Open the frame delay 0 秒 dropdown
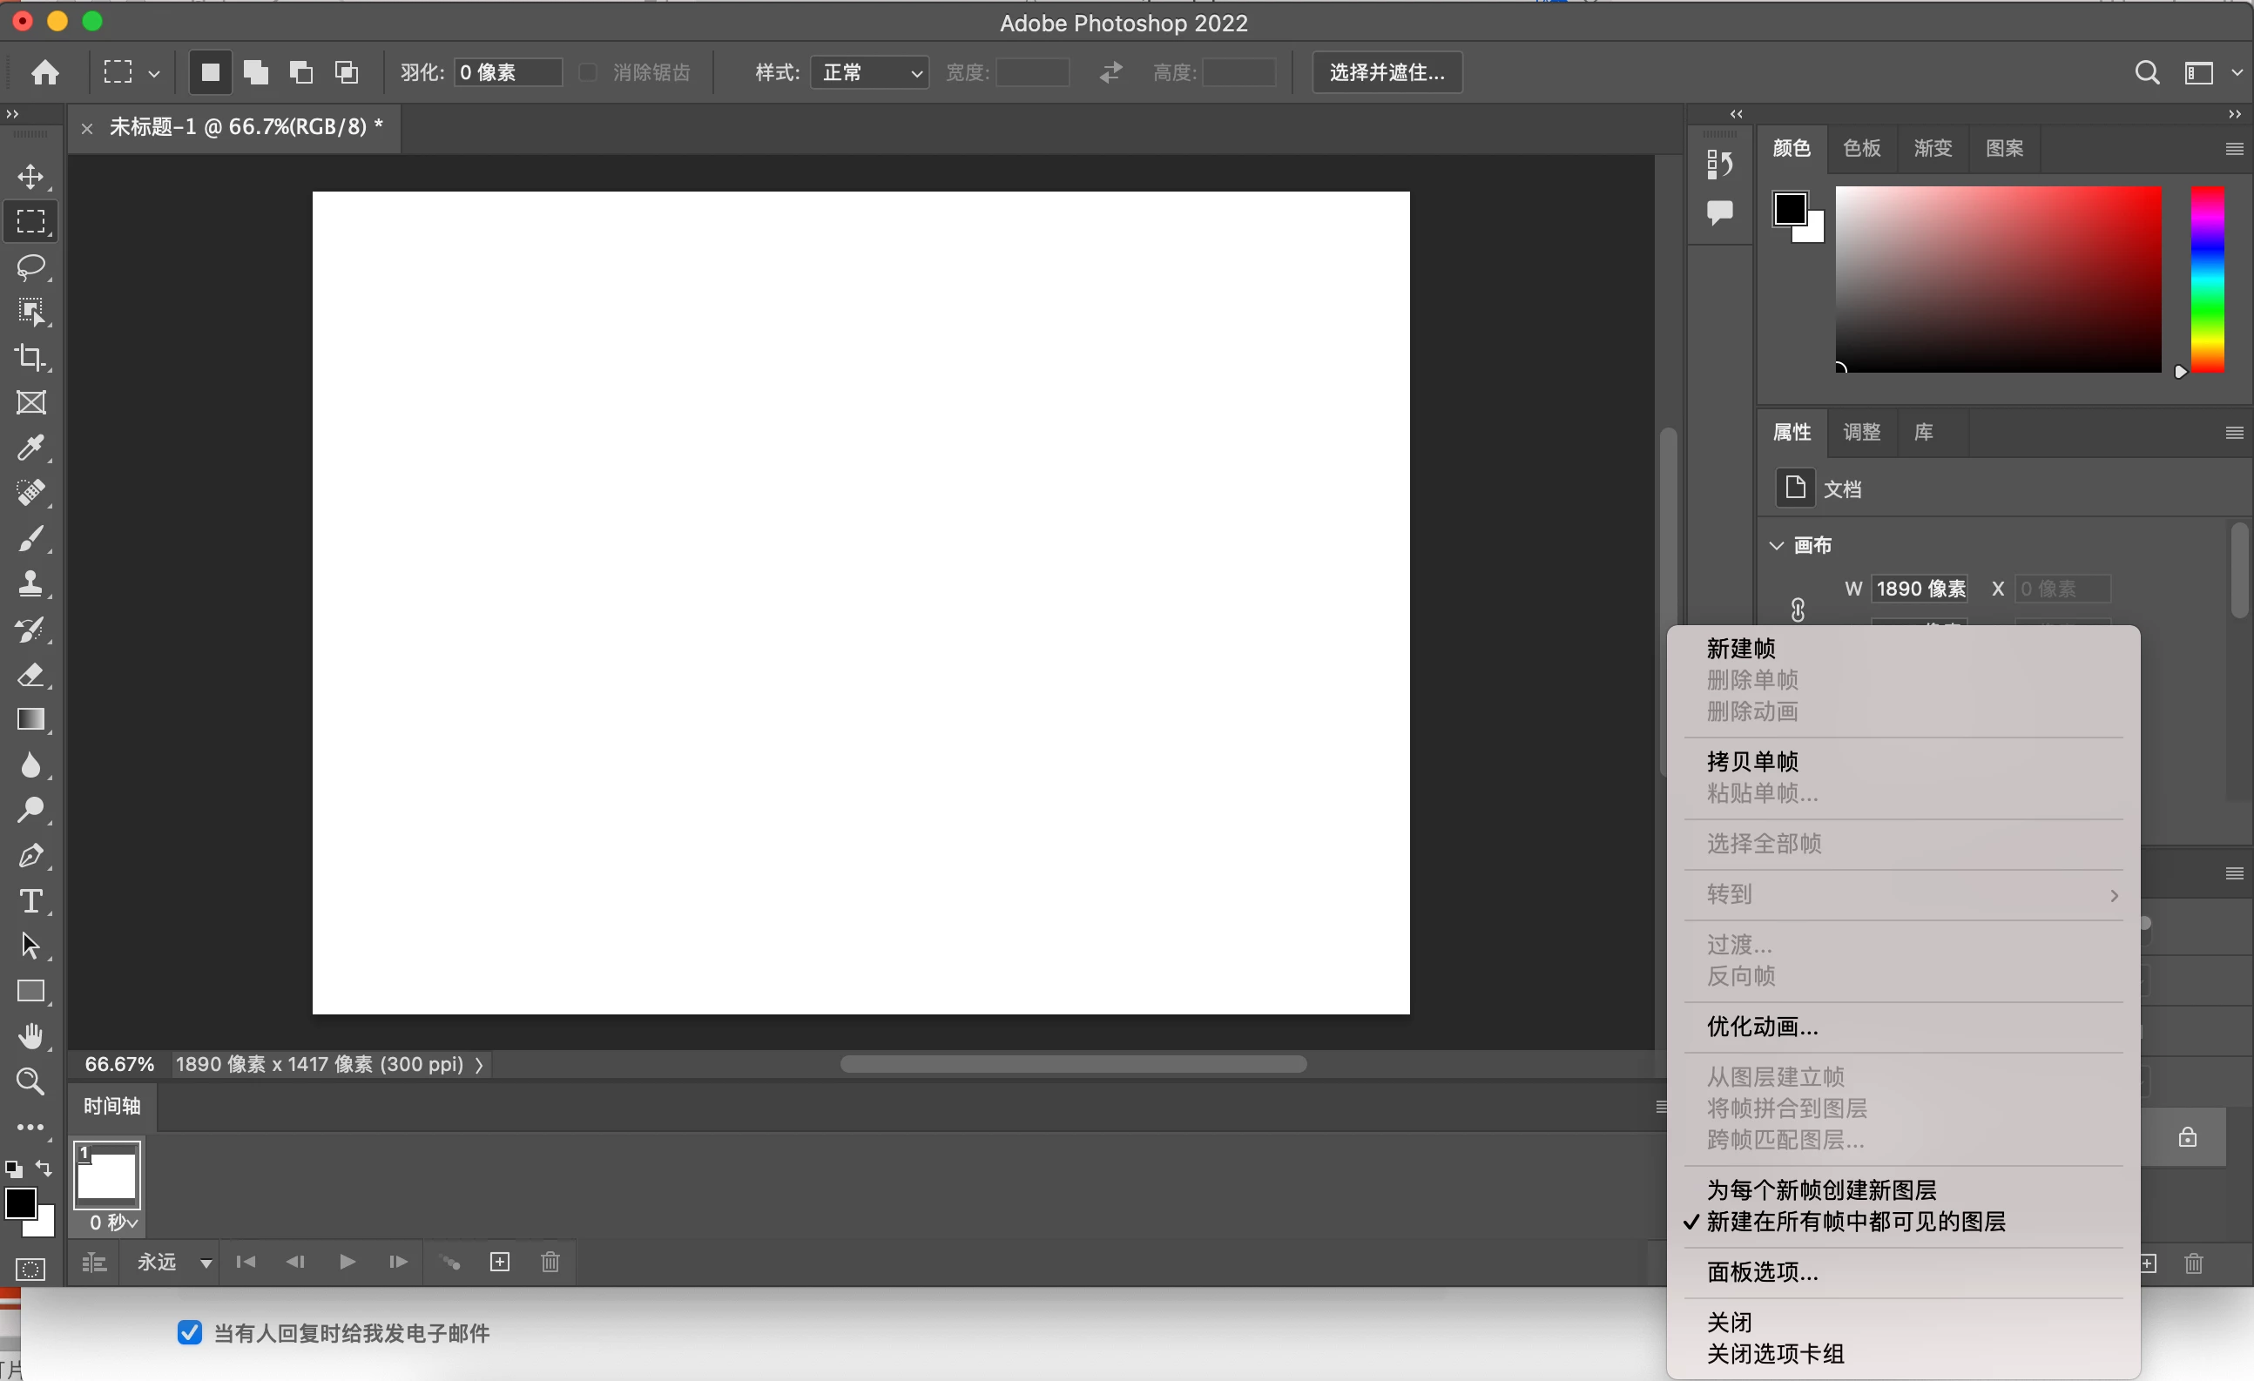Image resolution: width=2254 pixels, height=1381 pixels. [x=113, y=1223]
